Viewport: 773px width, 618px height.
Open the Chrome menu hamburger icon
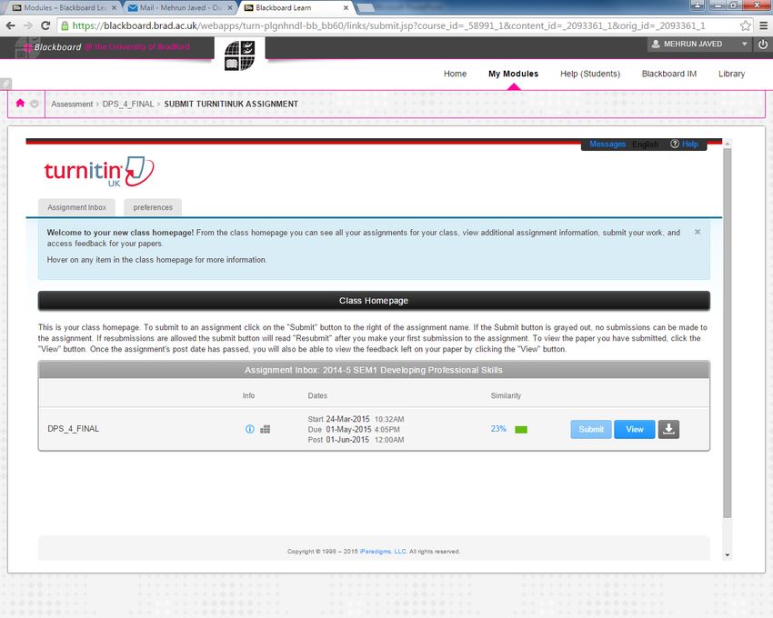point(763,25)
